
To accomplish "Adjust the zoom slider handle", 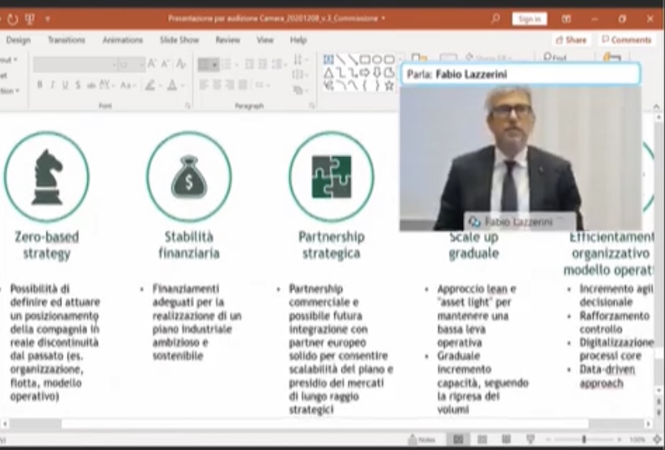I will (x=584, y=439).
